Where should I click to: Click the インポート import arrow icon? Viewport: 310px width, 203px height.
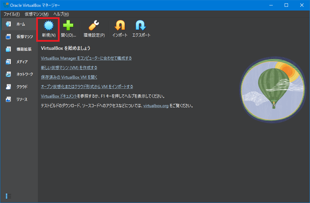[120, 25]
